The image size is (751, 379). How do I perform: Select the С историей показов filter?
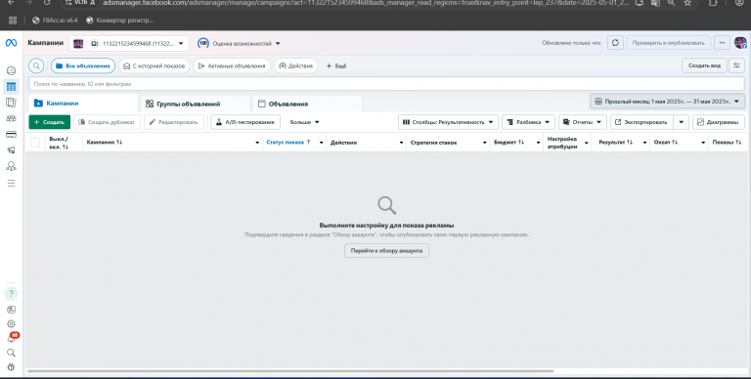(155, 66)
